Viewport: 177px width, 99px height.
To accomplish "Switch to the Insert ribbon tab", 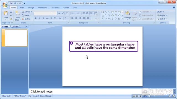I will (x=22, y=8).
